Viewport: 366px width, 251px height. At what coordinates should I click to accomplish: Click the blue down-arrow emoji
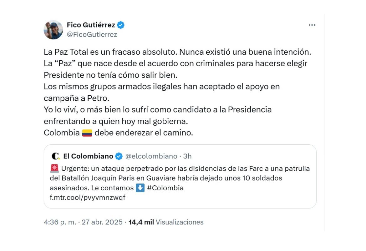[x=140, y=188]
